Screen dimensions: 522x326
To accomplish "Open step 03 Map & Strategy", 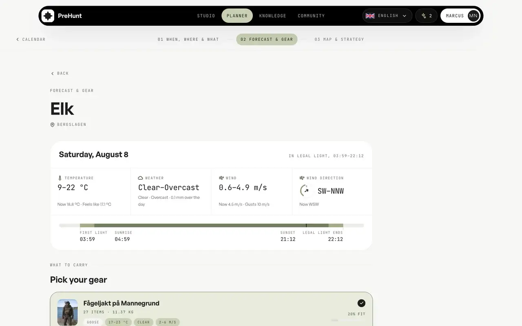I will [x=339, y=40].
